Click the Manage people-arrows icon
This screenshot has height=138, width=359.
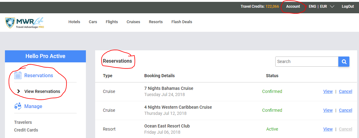(x=18, y=106)
